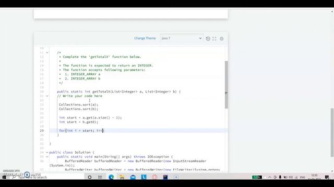
Task: Open the Windows Start menu
Action: coord(4,177)
